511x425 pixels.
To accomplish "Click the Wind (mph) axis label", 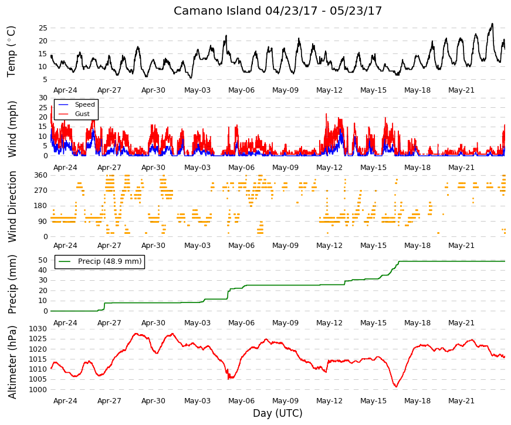I will coord(12,129).
